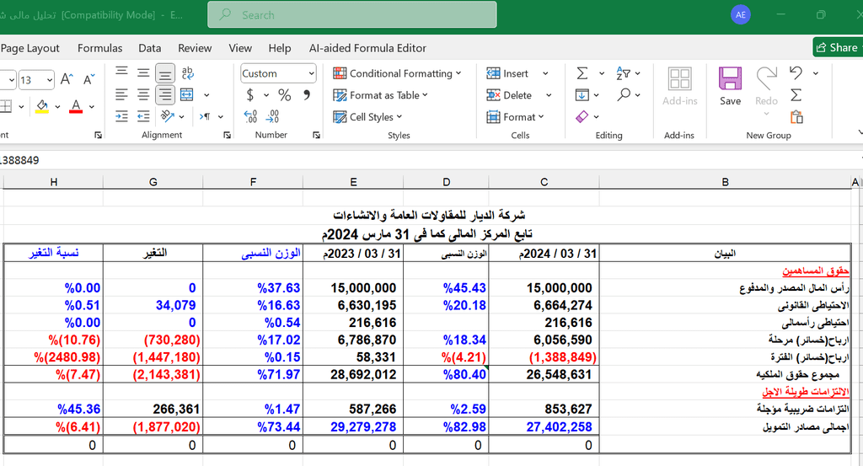Click the Save floppy disk button
Screen dimensions: 863x466
click(x=731, y=86)
